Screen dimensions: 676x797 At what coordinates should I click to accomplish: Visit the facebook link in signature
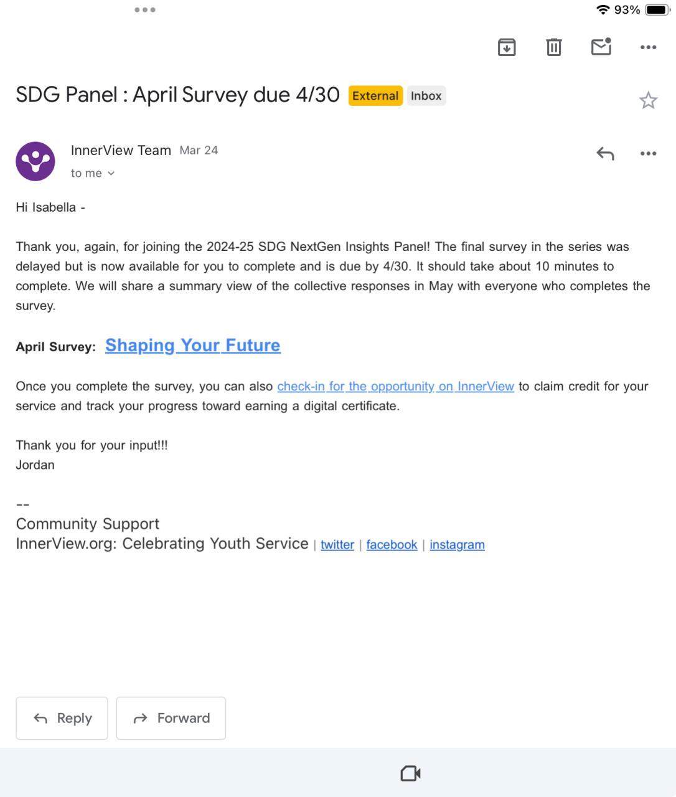click(x=392, y=545)
